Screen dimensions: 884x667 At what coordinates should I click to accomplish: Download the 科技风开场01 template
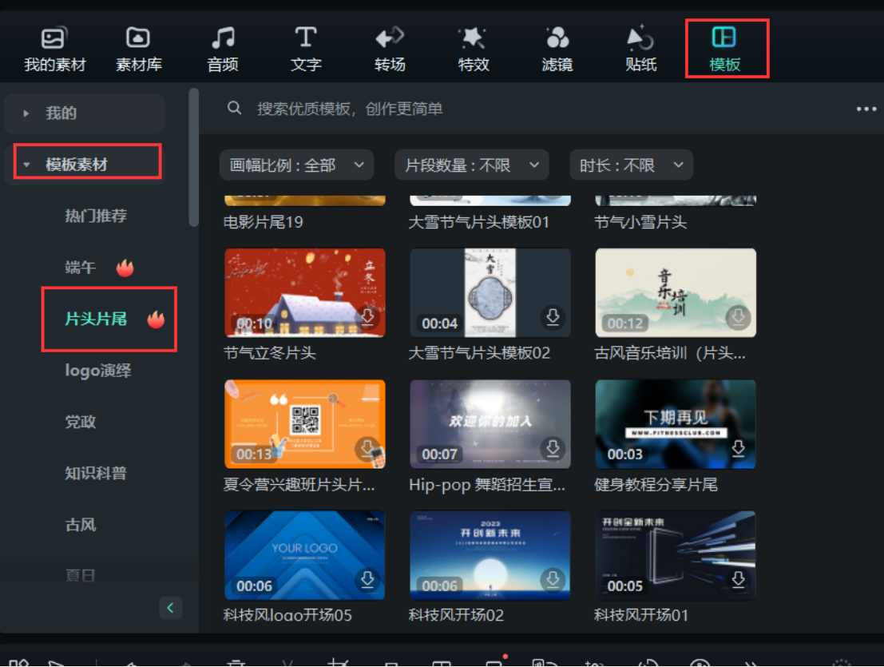click(x=737, y=578)
